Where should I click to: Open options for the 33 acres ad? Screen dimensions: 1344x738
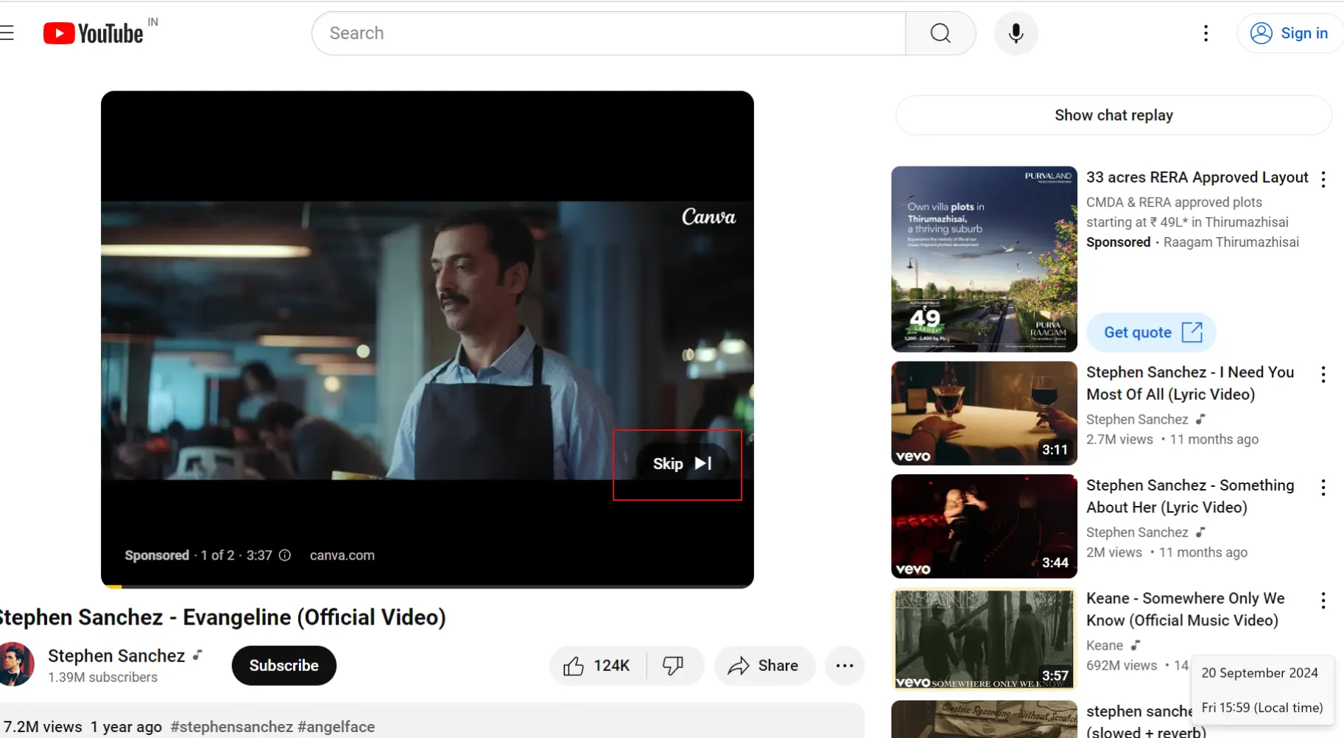click(1323, 180)
